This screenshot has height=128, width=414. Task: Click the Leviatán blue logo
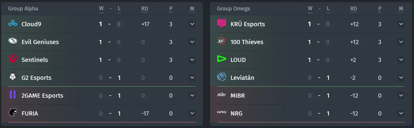tap(222, 77)
